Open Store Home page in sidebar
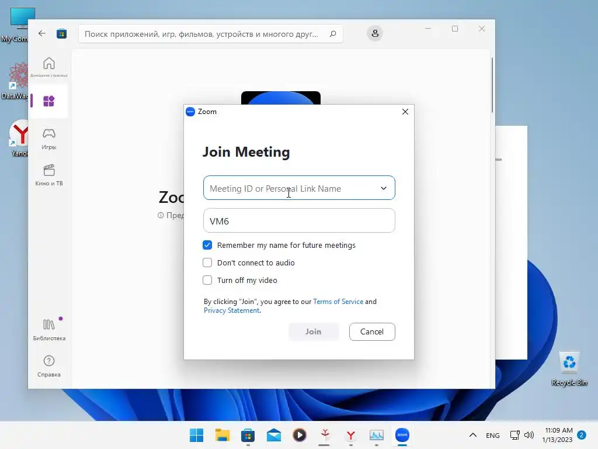This screenshot has height=449, width=598. pos(49,67)
